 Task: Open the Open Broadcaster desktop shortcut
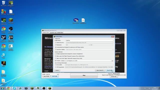(11, 30)
